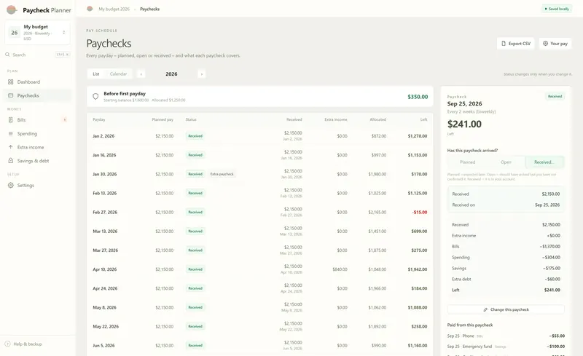Click the breadcrumb budget logo icon
This screenshot has width=583, height=356.
(x=90, y=9)
